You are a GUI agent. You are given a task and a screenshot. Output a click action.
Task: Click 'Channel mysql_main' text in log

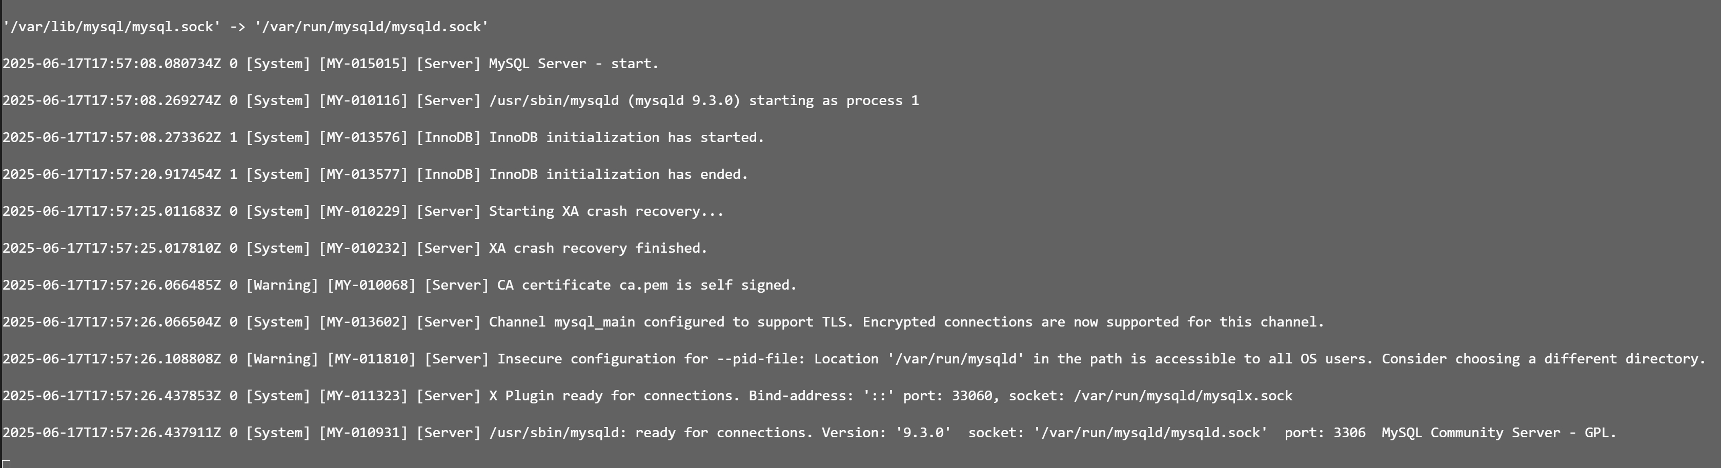coord(562,322)
